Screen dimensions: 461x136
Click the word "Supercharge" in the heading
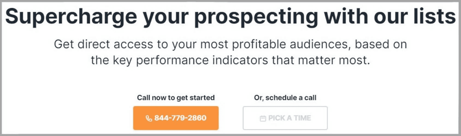click(71, 16)
